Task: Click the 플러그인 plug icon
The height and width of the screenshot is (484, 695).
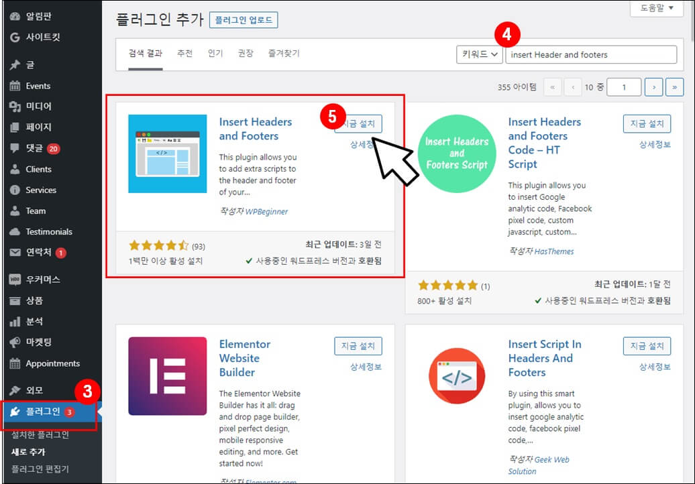Action: click(x=15, y=412)
